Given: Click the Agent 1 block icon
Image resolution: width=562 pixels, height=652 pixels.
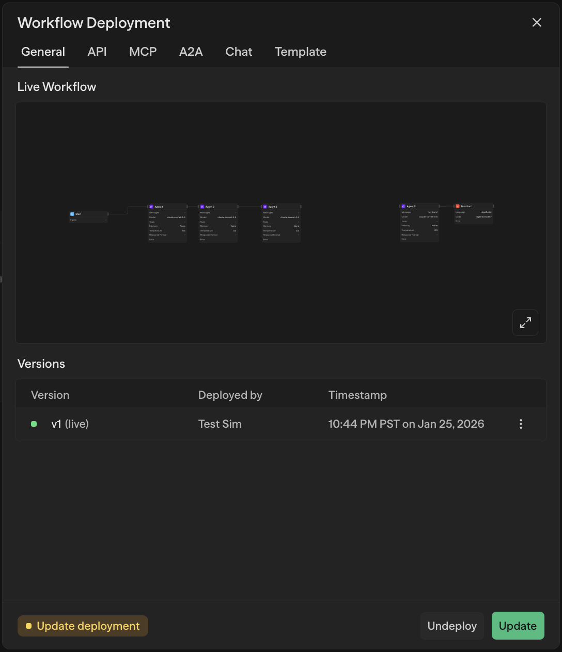Looking at the screenshot, I should (x=151, y=207).
